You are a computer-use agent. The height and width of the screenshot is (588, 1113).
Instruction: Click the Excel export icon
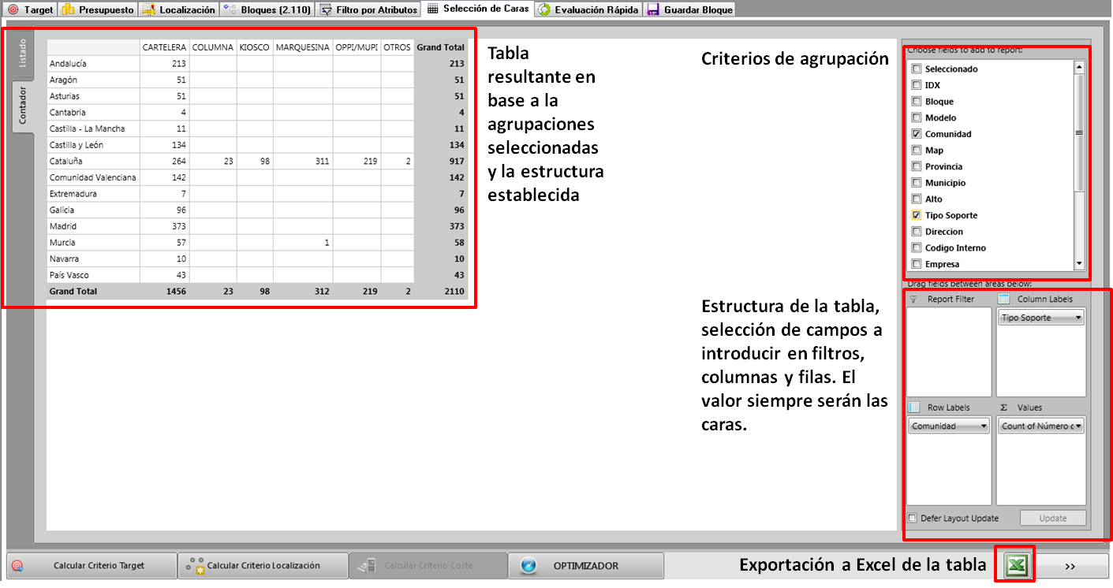pyautogui.click(x=1016, y=564)
